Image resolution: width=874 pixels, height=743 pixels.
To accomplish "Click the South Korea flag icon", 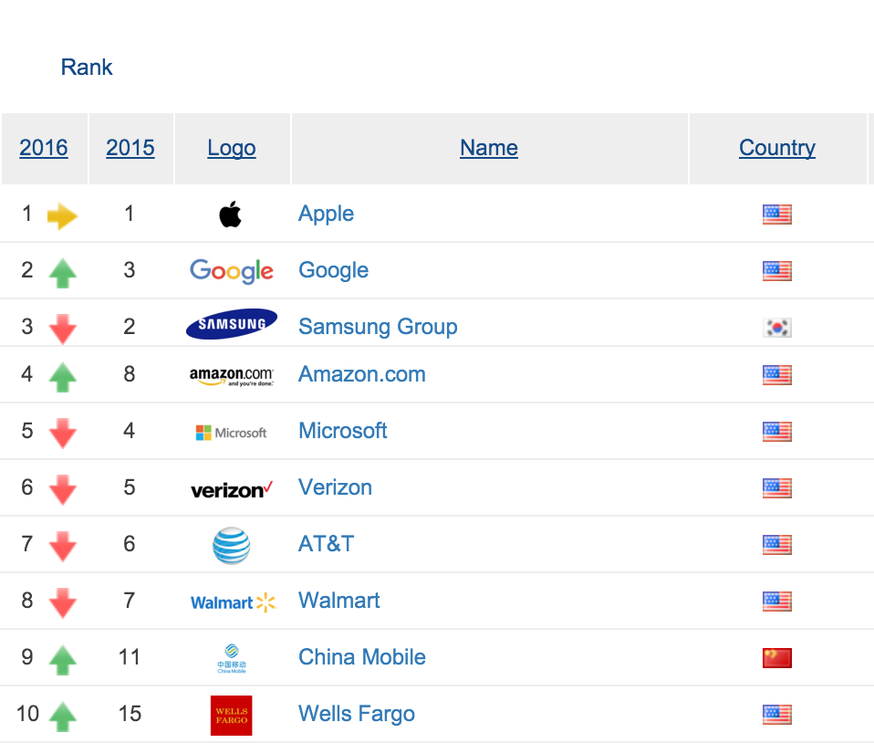I will [x=777, y=328].
